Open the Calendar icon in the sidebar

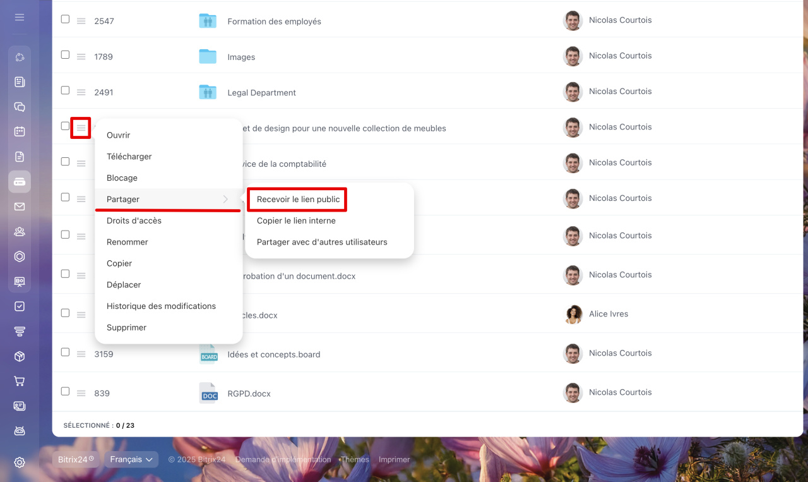tap(20, 131)
